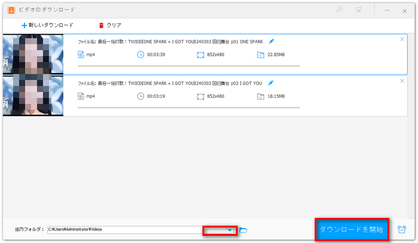Select the I GOT YOU video thumbnail
This screenshot has width=418, height=243.
(x=33, y=96)
